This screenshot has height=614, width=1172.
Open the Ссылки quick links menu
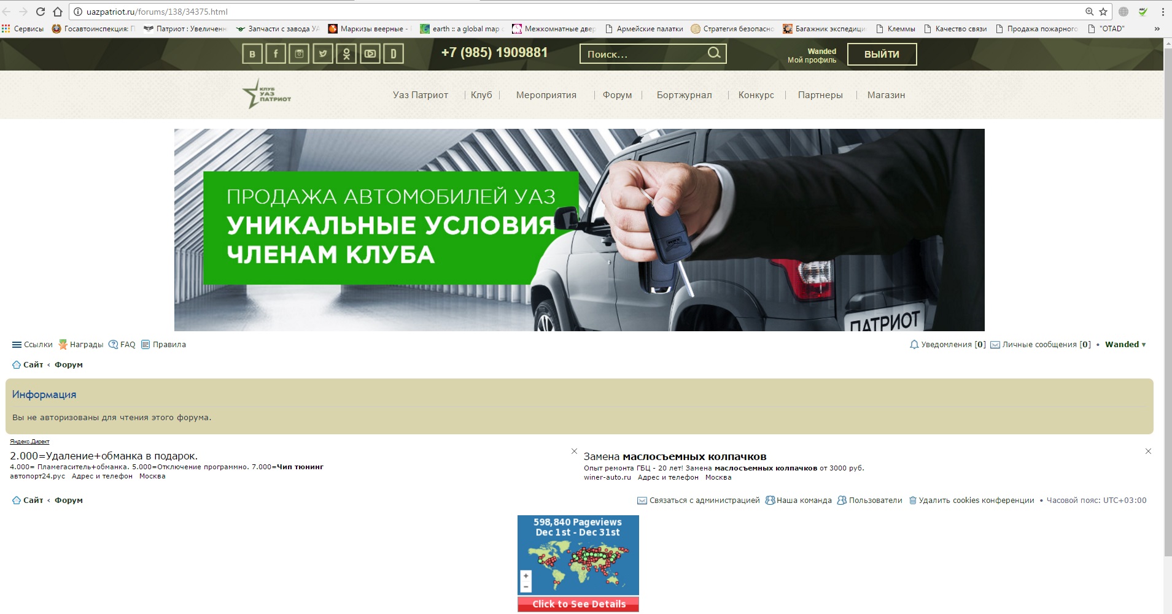tap(33, 345)
